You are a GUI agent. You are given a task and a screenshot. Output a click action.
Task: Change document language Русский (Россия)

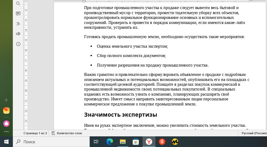pyautogui.click(x=254, y=133)
